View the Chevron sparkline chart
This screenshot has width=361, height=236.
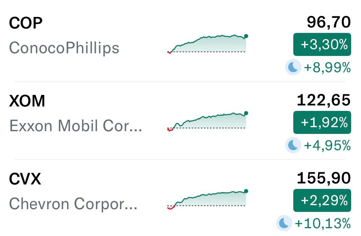click(207, 199)
